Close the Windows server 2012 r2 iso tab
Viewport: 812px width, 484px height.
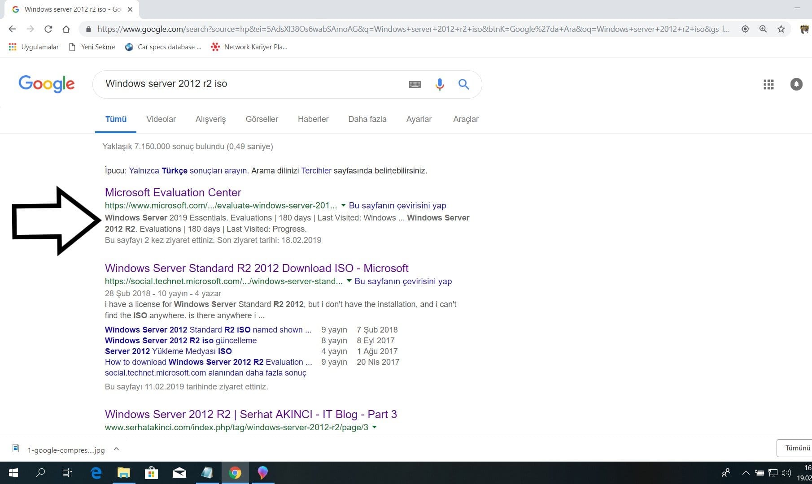(x=130, y=9)
